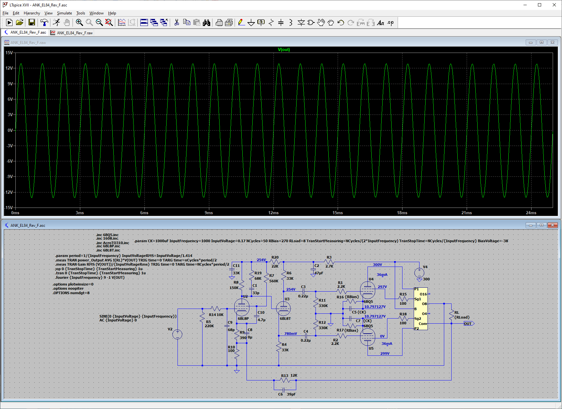Screen dimensions: 562x409
Task: Cascade windows using toolbar icon
Action: (x=154, y=22)
